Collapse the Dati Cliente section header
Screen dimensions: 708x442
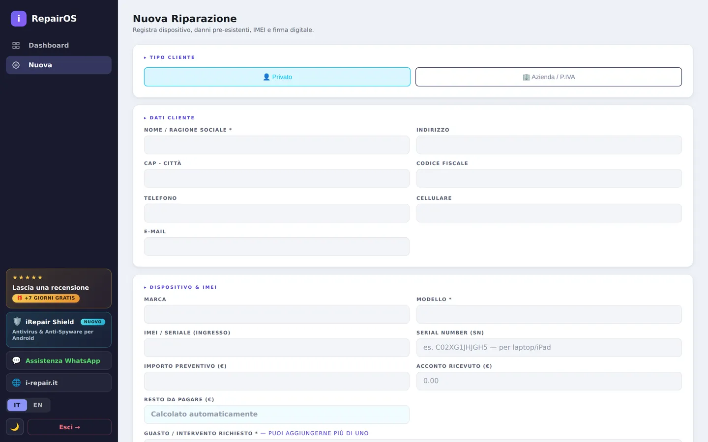(x=170, y=118)
